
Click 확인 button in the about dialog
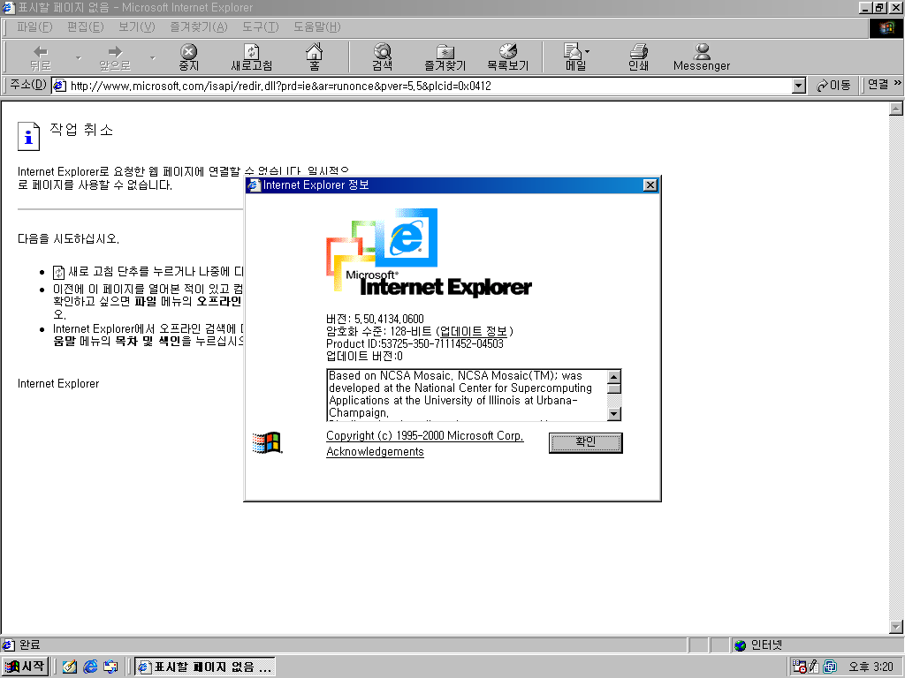click(x=585, y=442)
